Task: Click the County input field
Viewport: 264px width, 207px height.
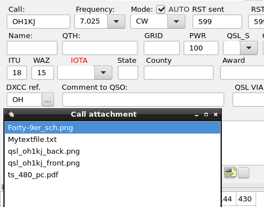Action: (x=179, y=72)
